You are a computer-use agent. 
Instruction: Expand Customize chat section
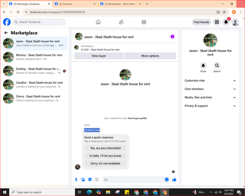coord(210,80)
